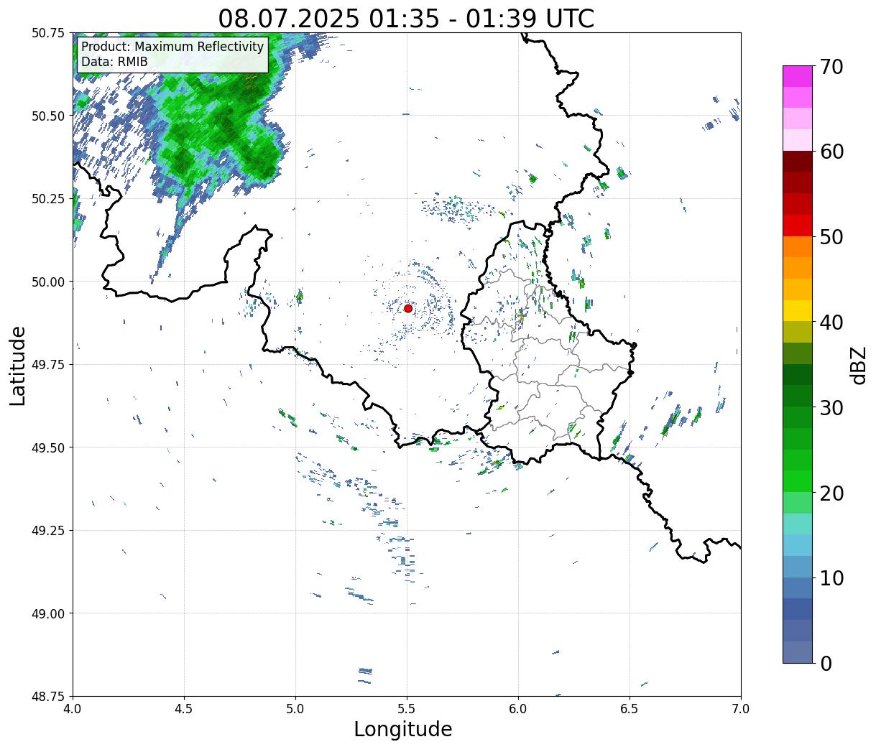The width and height of the screenshot is (876, 747).
Task: Click the slate blue swatch at colorbar bottom
Action: [798, 651]
